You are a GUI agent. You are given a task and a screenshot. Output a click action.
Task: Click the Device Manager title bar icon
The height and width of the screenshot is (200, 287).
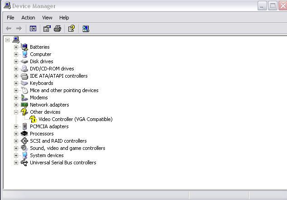point(7,5)
